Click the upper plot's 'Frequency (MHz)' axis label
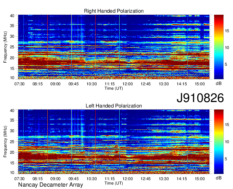This screenshot has width=233, height=189. click(5, 47)
